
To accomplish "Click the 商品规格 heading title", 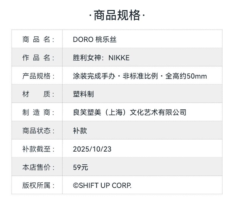I will (x=117, y=15).
